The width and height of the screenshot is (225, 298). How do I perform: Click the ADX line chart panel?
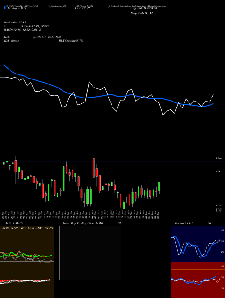point(27,244)
